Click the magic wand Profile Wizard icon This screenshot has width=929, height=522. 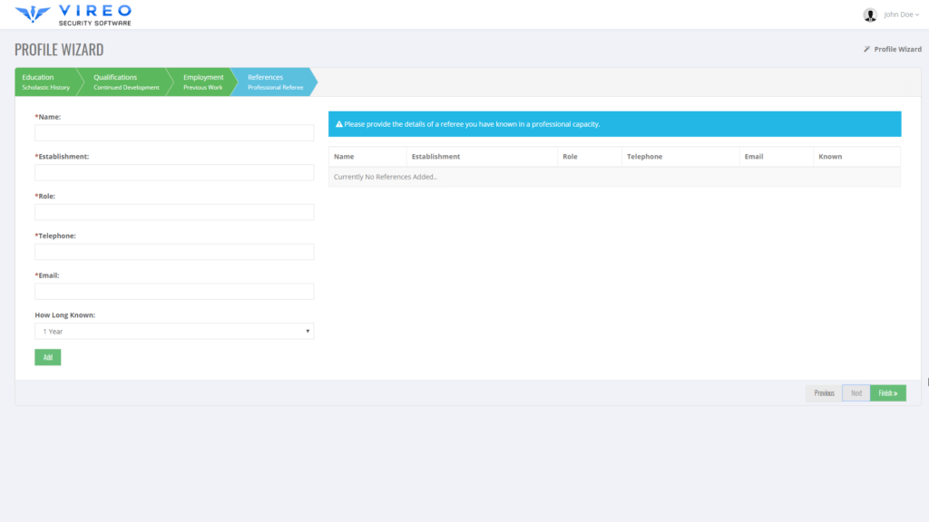pyautogui.click(x=867, y=49)
